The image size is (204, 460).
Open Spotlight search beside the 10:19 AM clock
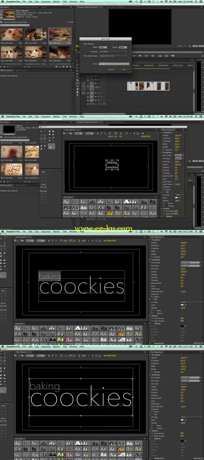point(197,2)
